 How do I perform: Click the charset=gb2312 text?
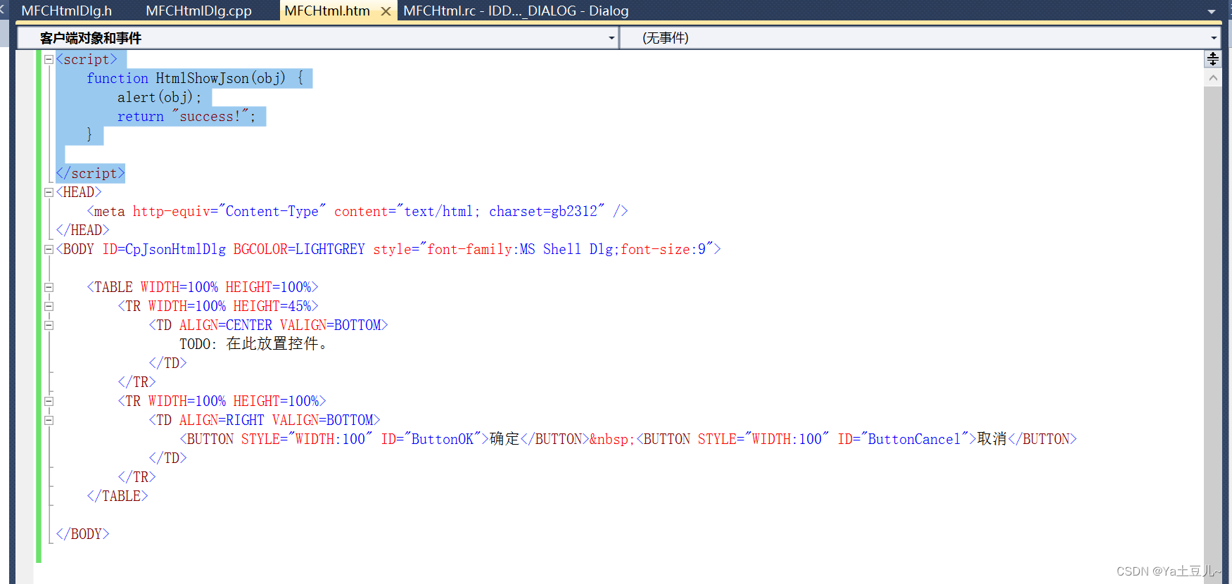(x=543, y=211)
